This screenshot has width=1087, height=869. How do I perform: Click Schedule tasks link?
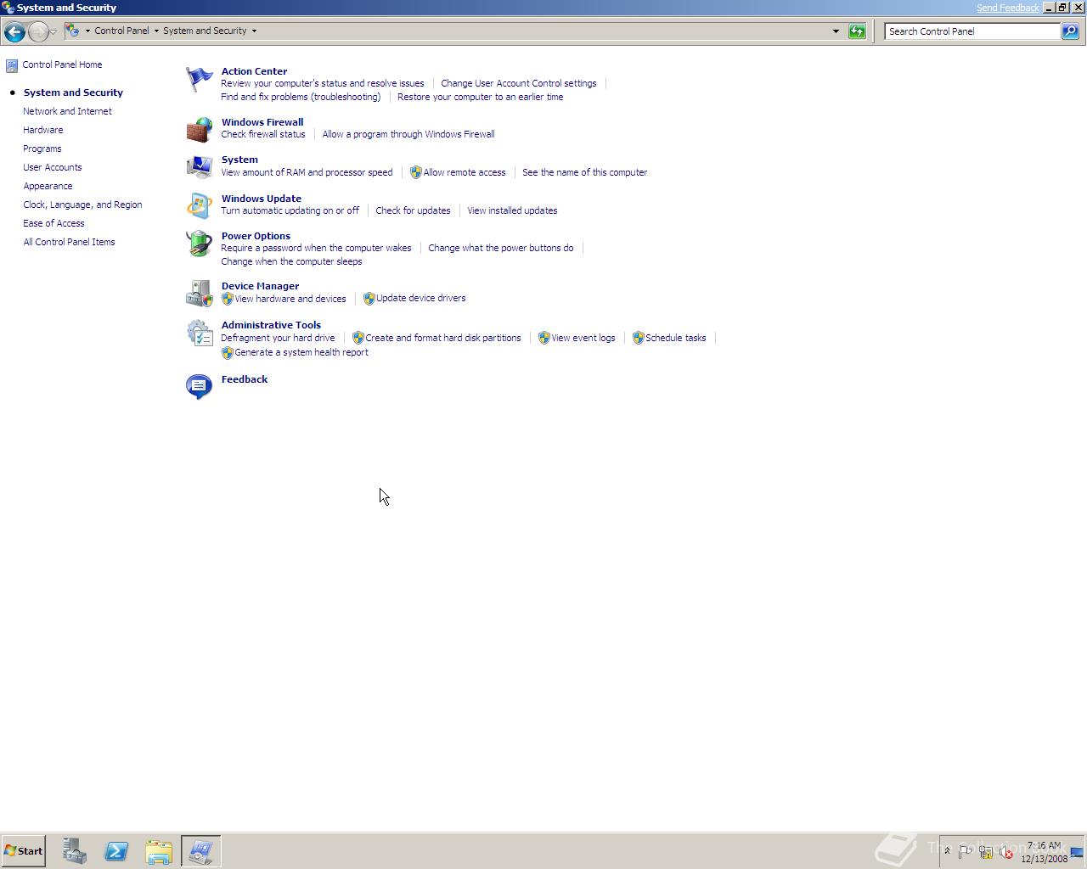click(676, 338)
